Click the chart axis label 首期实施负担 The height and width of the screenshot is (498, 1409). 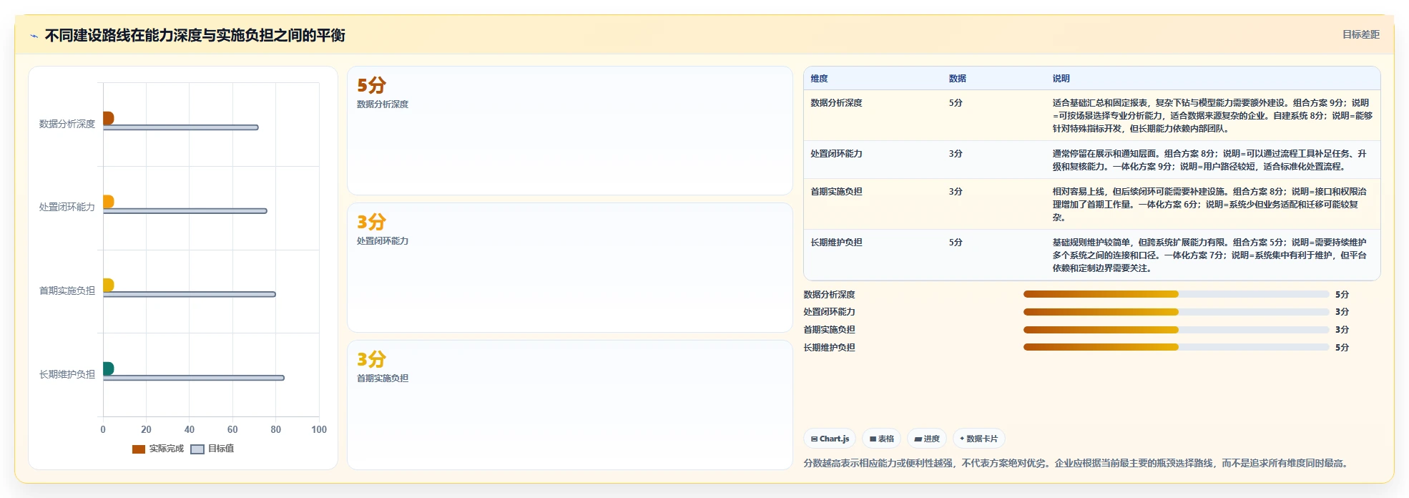[x=67, y=290]
